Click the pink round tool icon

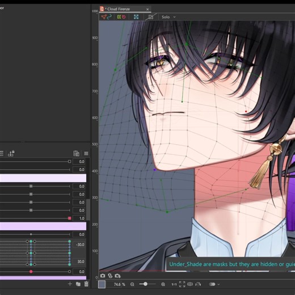(124, 17)
